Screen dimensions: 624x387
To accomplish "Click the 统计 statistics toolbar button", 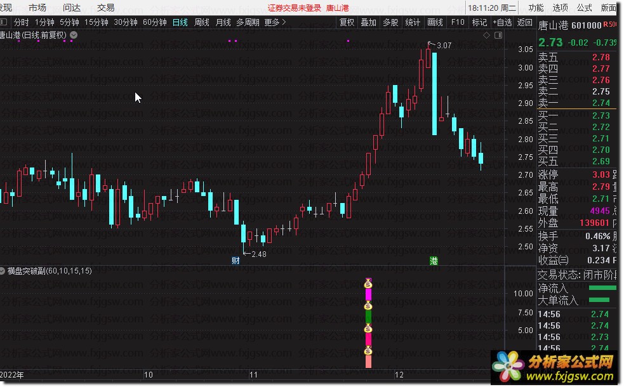I will click(x=413, y=22).
